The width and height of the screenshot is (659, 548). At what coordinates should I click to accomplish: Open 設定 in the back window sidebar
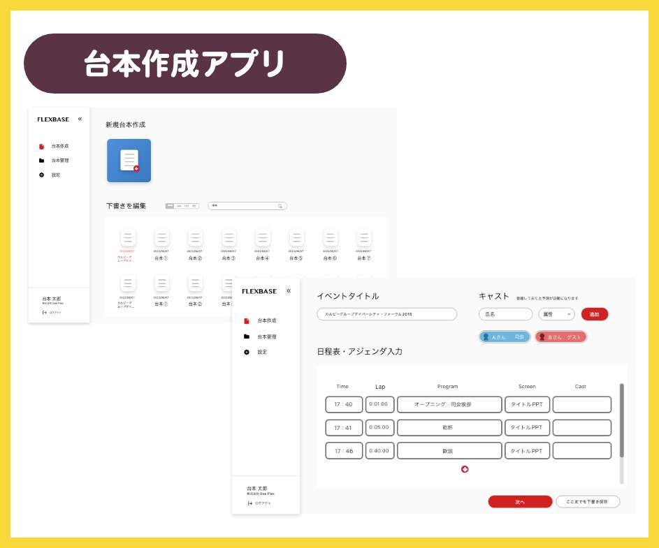click(50, 175)
